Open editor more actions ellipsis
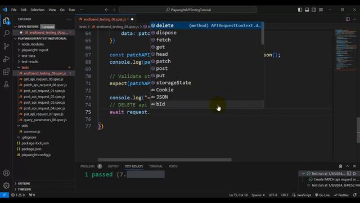 point(355,19)
